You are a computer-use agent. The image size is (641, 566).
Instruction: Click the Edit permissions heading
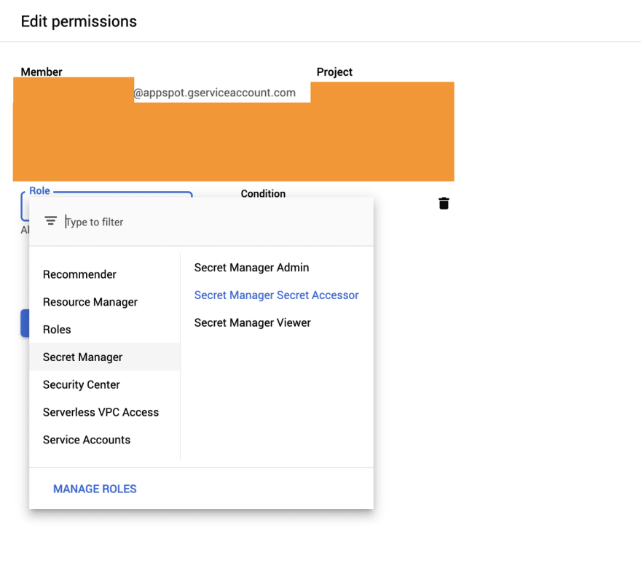pos(79,21)
